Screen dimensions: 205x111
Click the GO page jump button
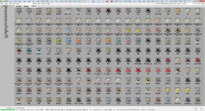click(194, 4)
